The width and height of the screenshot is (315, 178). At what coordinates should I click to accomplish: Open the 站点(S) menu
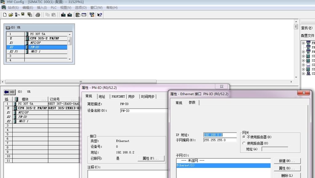[x=13, y=8]
